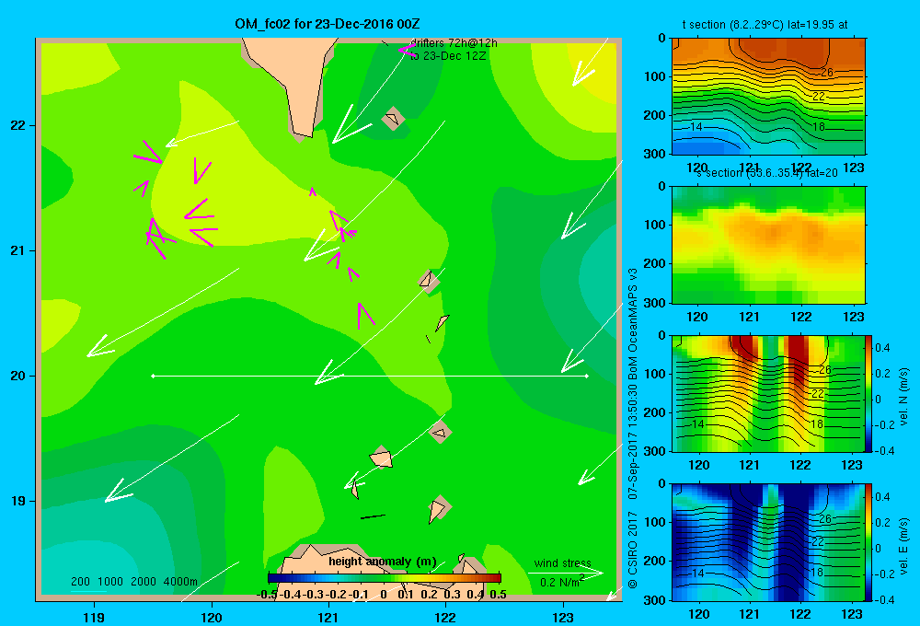920x626 pixels.
Task: Click the '0.2 N/m2' wind stress value
Action: point(562,582)
